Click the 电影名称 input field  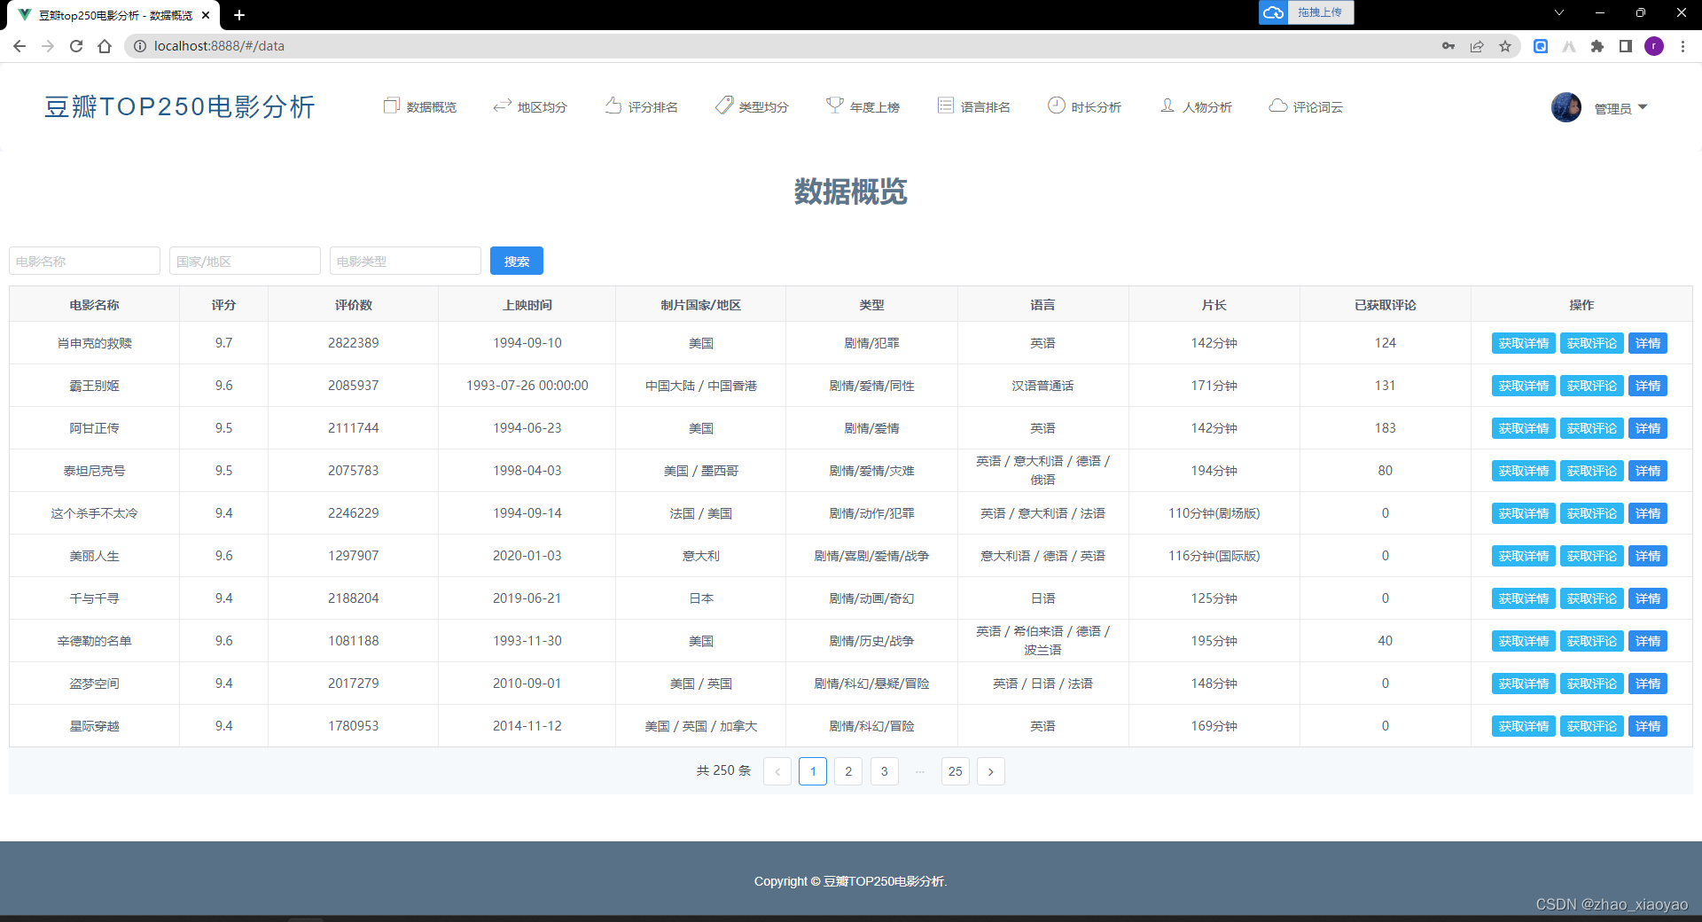[84, 260]
